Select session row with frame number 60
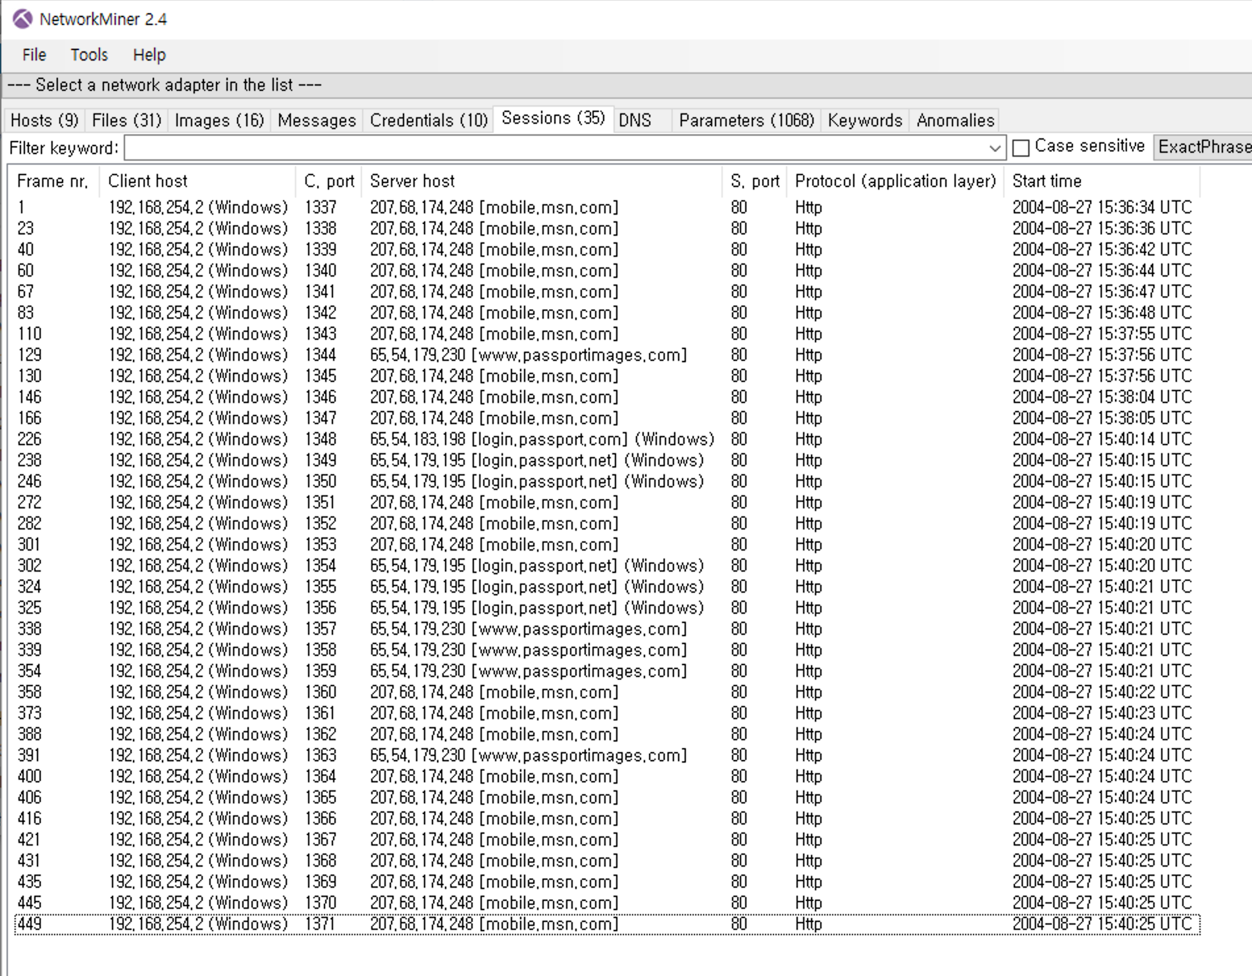Image resolution: width=1252 pixels, height=976 pixels. pyautogui.click(x=607, y=271)
